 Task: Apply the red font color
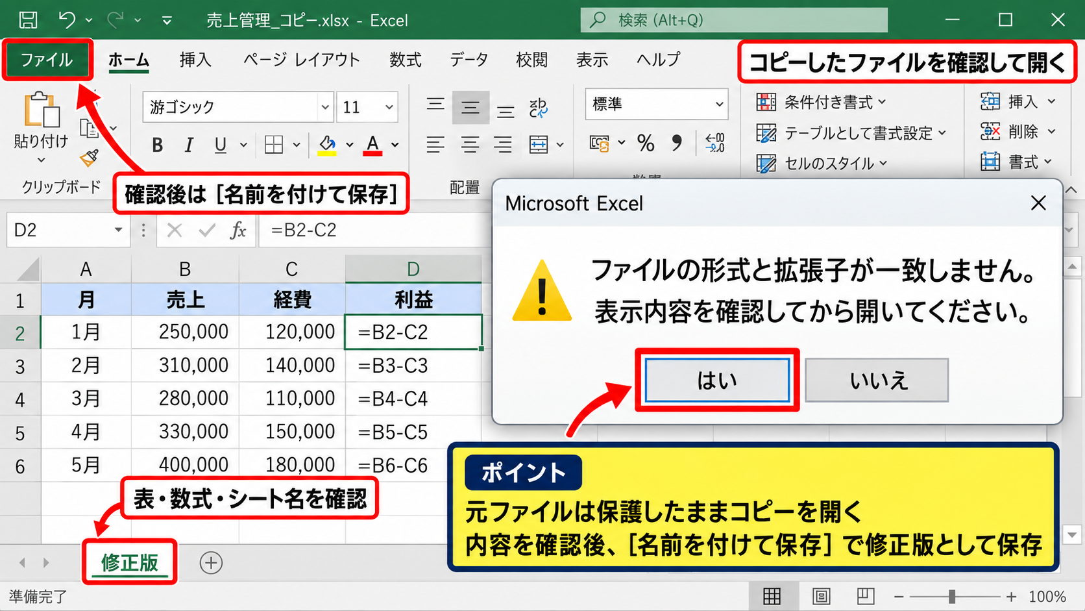click(372, 145)
